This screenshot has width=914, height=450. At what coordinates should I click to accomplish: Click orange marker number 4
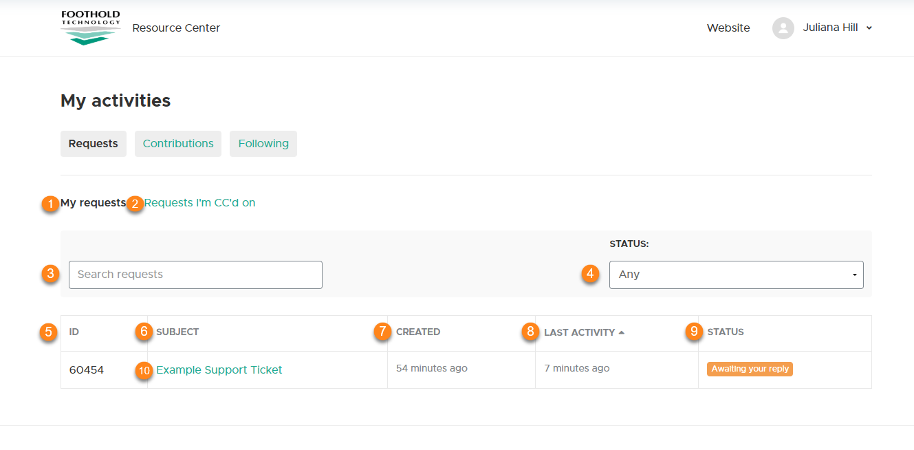[589, 275]
